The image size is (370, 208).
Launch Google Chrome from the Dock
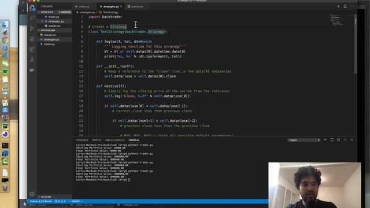[5, 40]
